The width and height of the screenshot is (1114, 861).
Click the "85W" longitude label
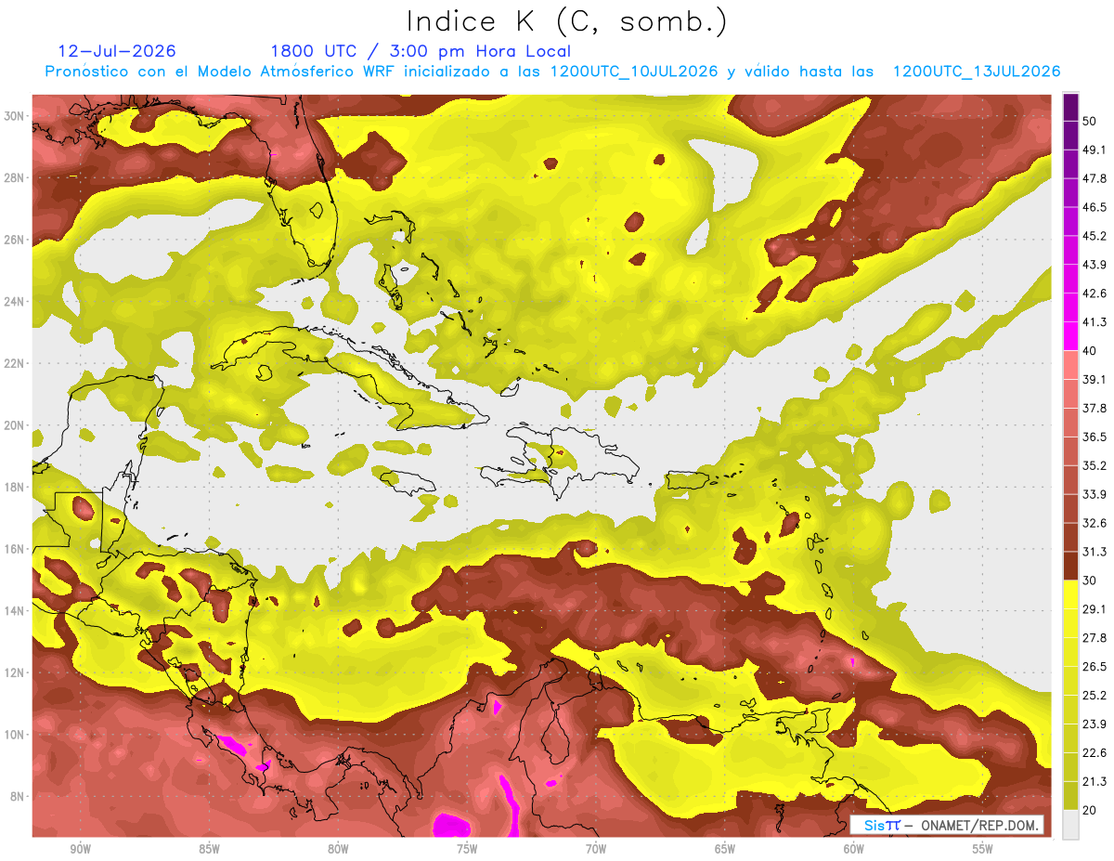[x=209, y=849]
